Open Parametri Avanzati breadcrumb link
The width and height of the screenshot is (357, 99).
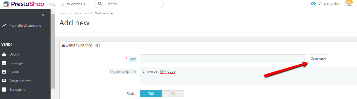[x=74, y=13]
